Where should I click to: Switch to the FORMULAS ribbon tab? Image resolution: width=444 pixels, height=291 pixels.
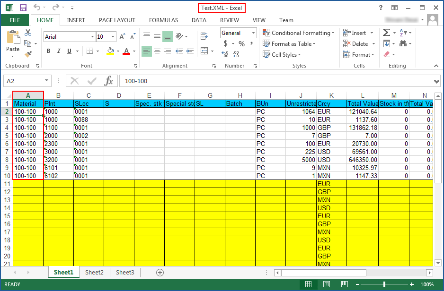click(x=163, y=20)
